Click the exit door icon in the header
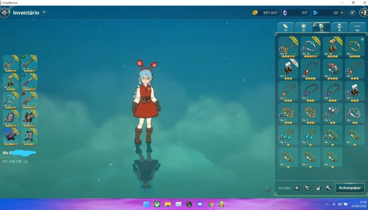 click(363, 13)
